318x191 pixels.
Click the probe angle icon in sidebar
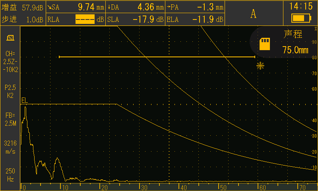point(10,38)
